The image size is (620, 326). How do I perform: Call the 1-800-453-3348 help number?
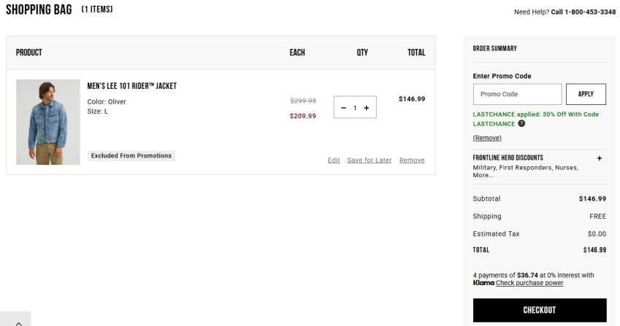tap(583, 12)
